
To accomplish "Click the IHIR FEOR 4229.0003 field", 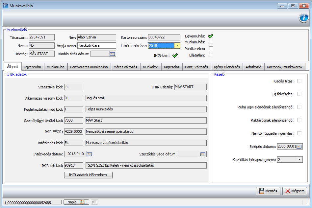I will click(74, 131).
